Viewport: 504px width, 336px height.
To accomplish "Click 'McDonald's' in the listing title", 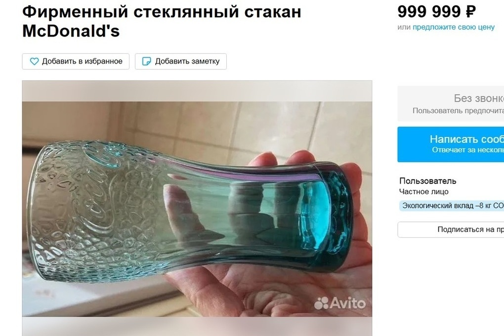I will pos(71,31).
